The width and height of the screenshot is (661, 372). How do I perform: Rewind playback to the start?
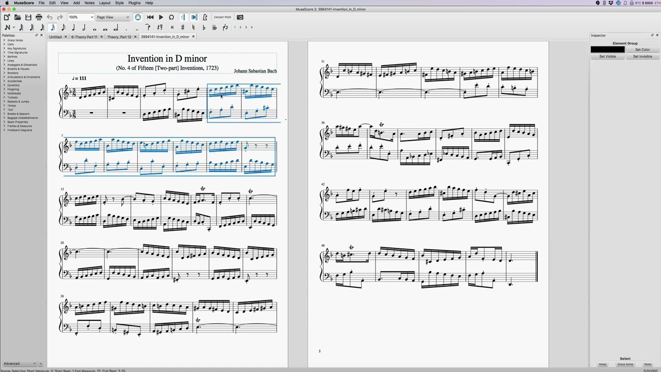click(150, 17)
